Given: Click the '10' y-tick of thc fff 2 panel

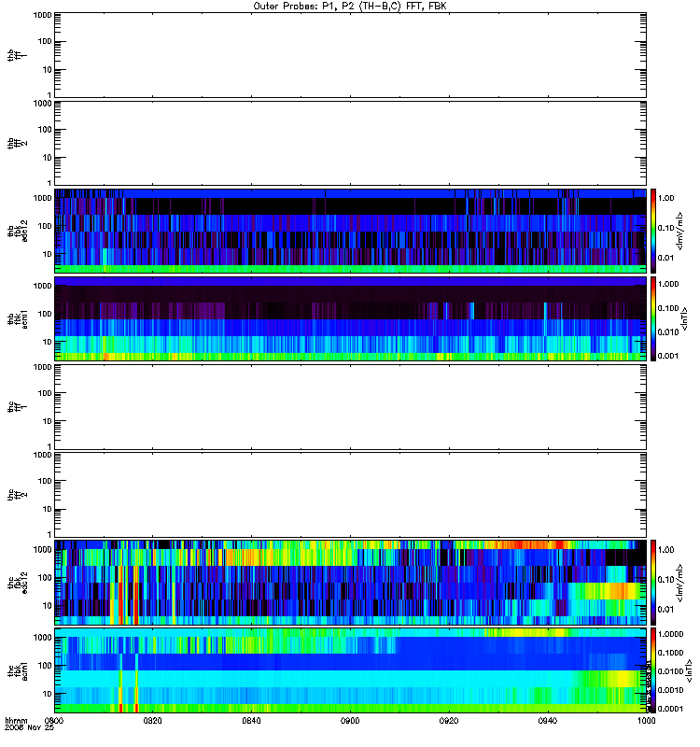Looking at the screenshot, I should 48,509.
